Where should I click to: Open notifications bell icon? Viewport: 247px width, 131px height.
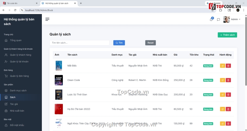pyautogui.click(x=211, y=19)
